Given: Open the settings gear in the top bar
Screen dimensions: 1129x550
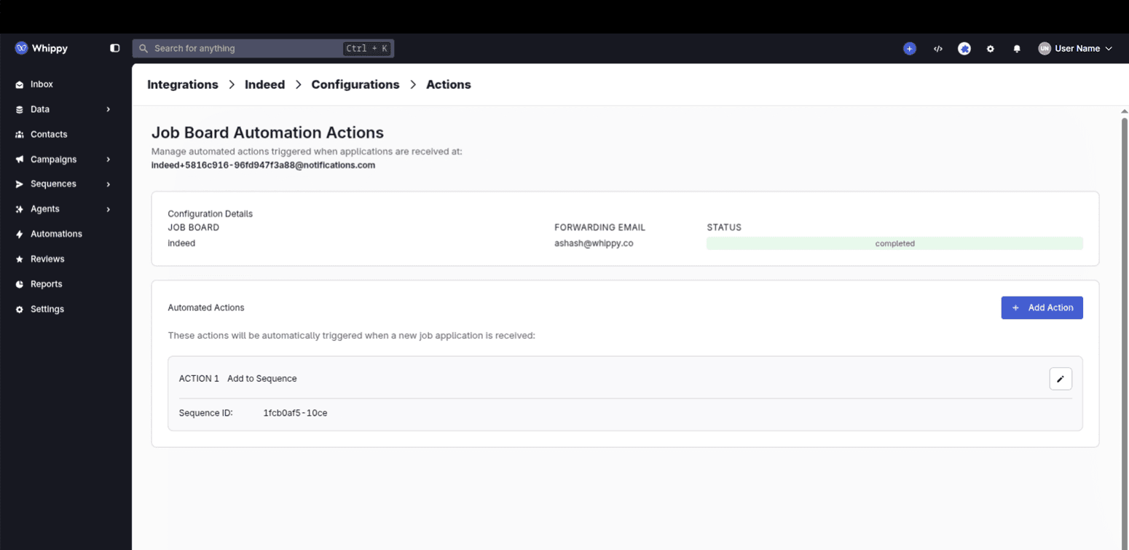Looking at the screenshot, I should pyautogui.click(x=990, y=48).
